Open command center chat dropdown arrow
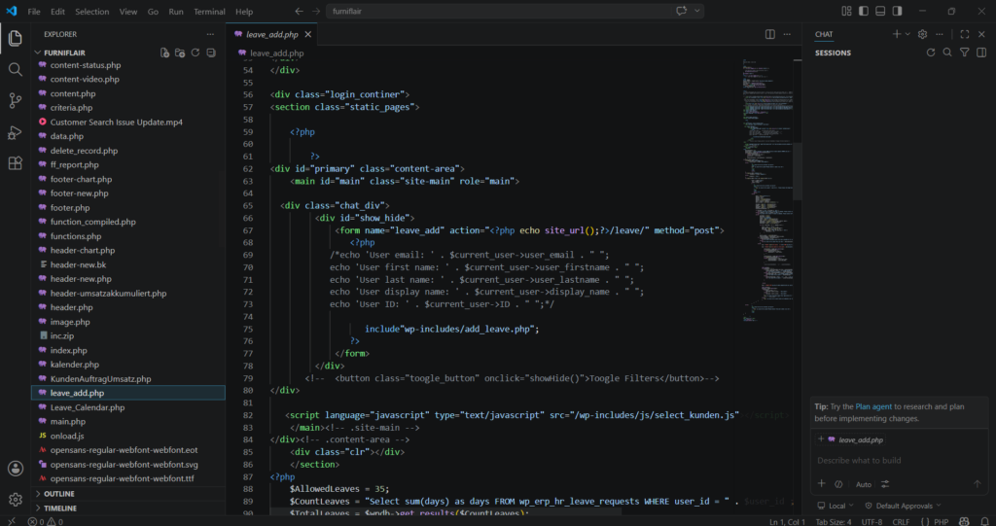This screenshot has height=526, width=996. (x=697, y=11)
